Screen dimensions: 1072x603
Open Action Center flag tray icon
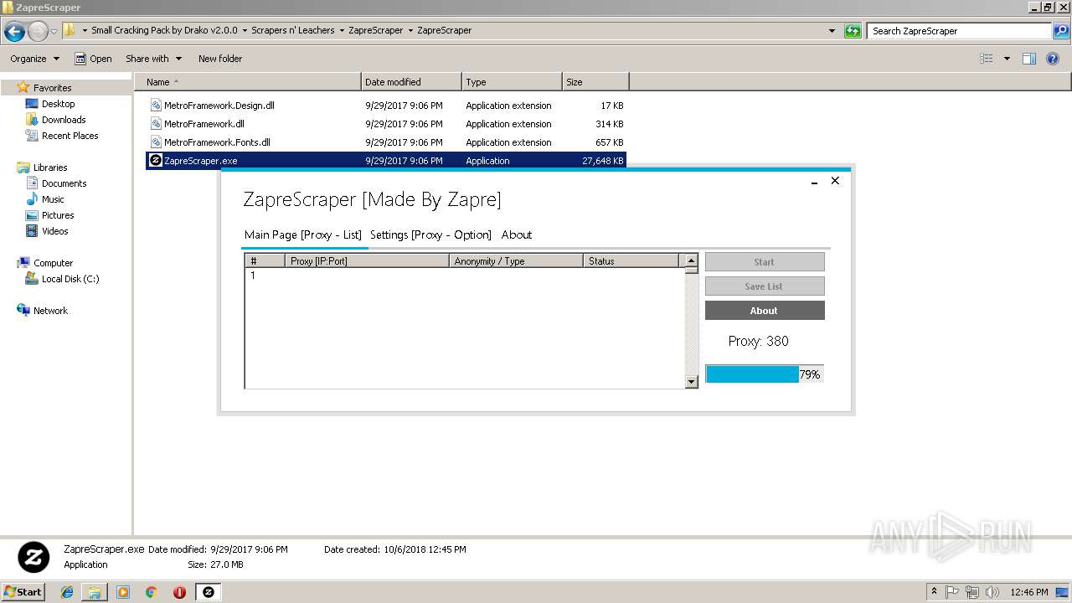tap(953, 592)
